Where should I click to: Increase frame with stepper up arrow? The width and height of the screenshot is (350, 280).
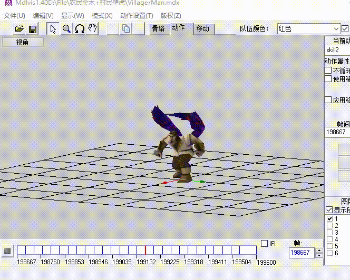pyautogui.click(x=319, y=251)
